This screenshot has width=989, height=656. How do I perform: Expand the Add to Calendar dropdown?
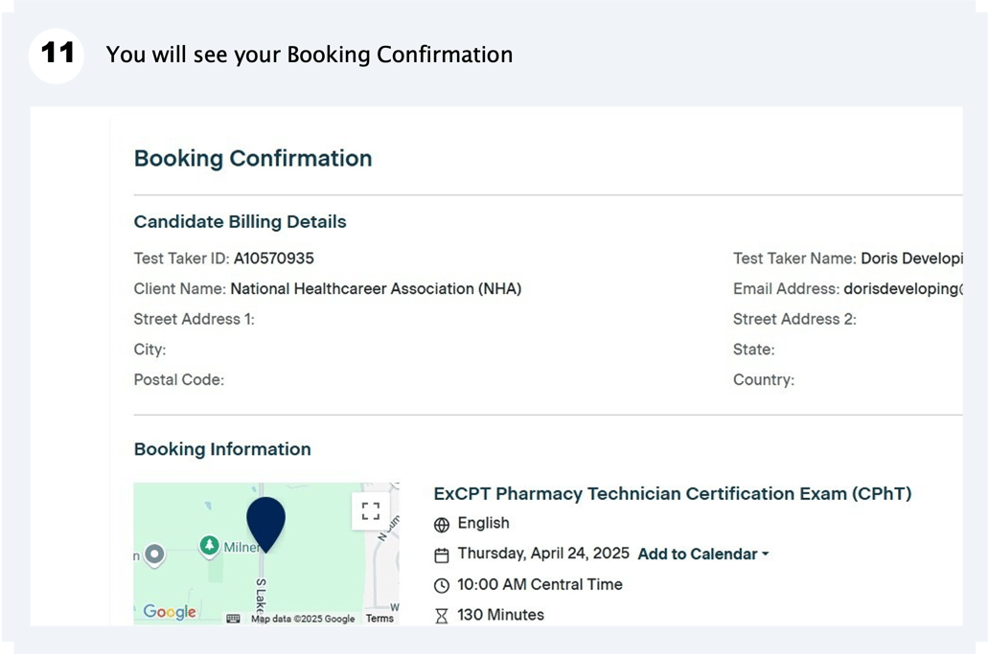coord(703,554)
